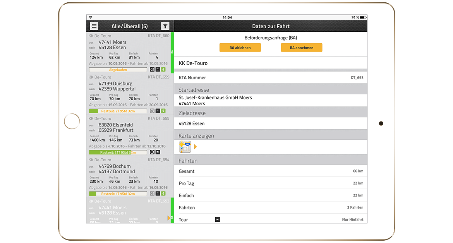Open the hamburger menu in the header
Viewport: 453px width, 243px height.
[x=94, y=26]
